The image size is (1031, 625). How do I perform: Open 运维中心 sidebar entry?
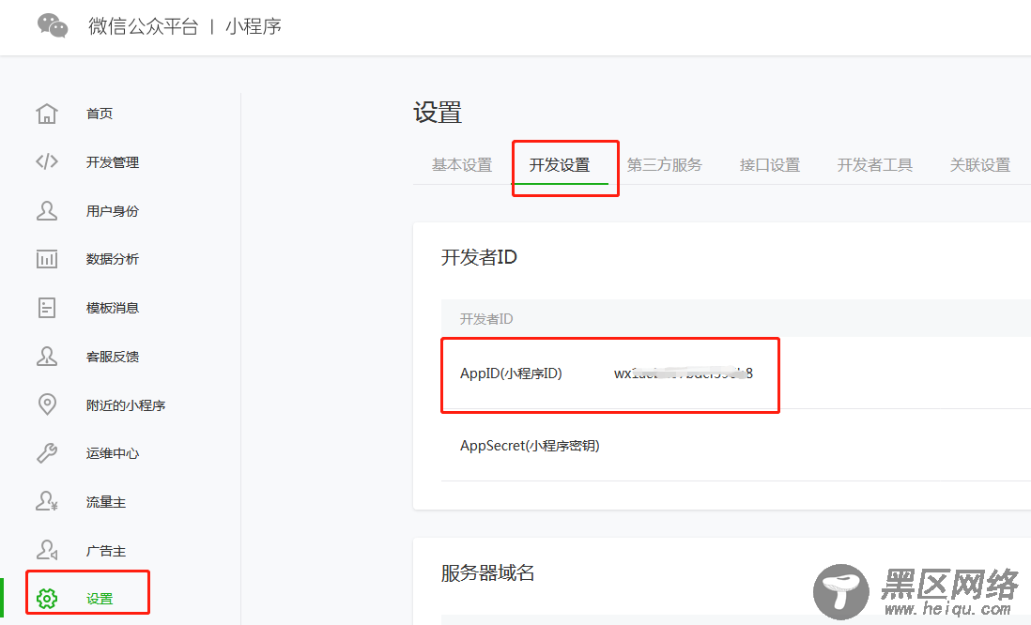[113, 453]
